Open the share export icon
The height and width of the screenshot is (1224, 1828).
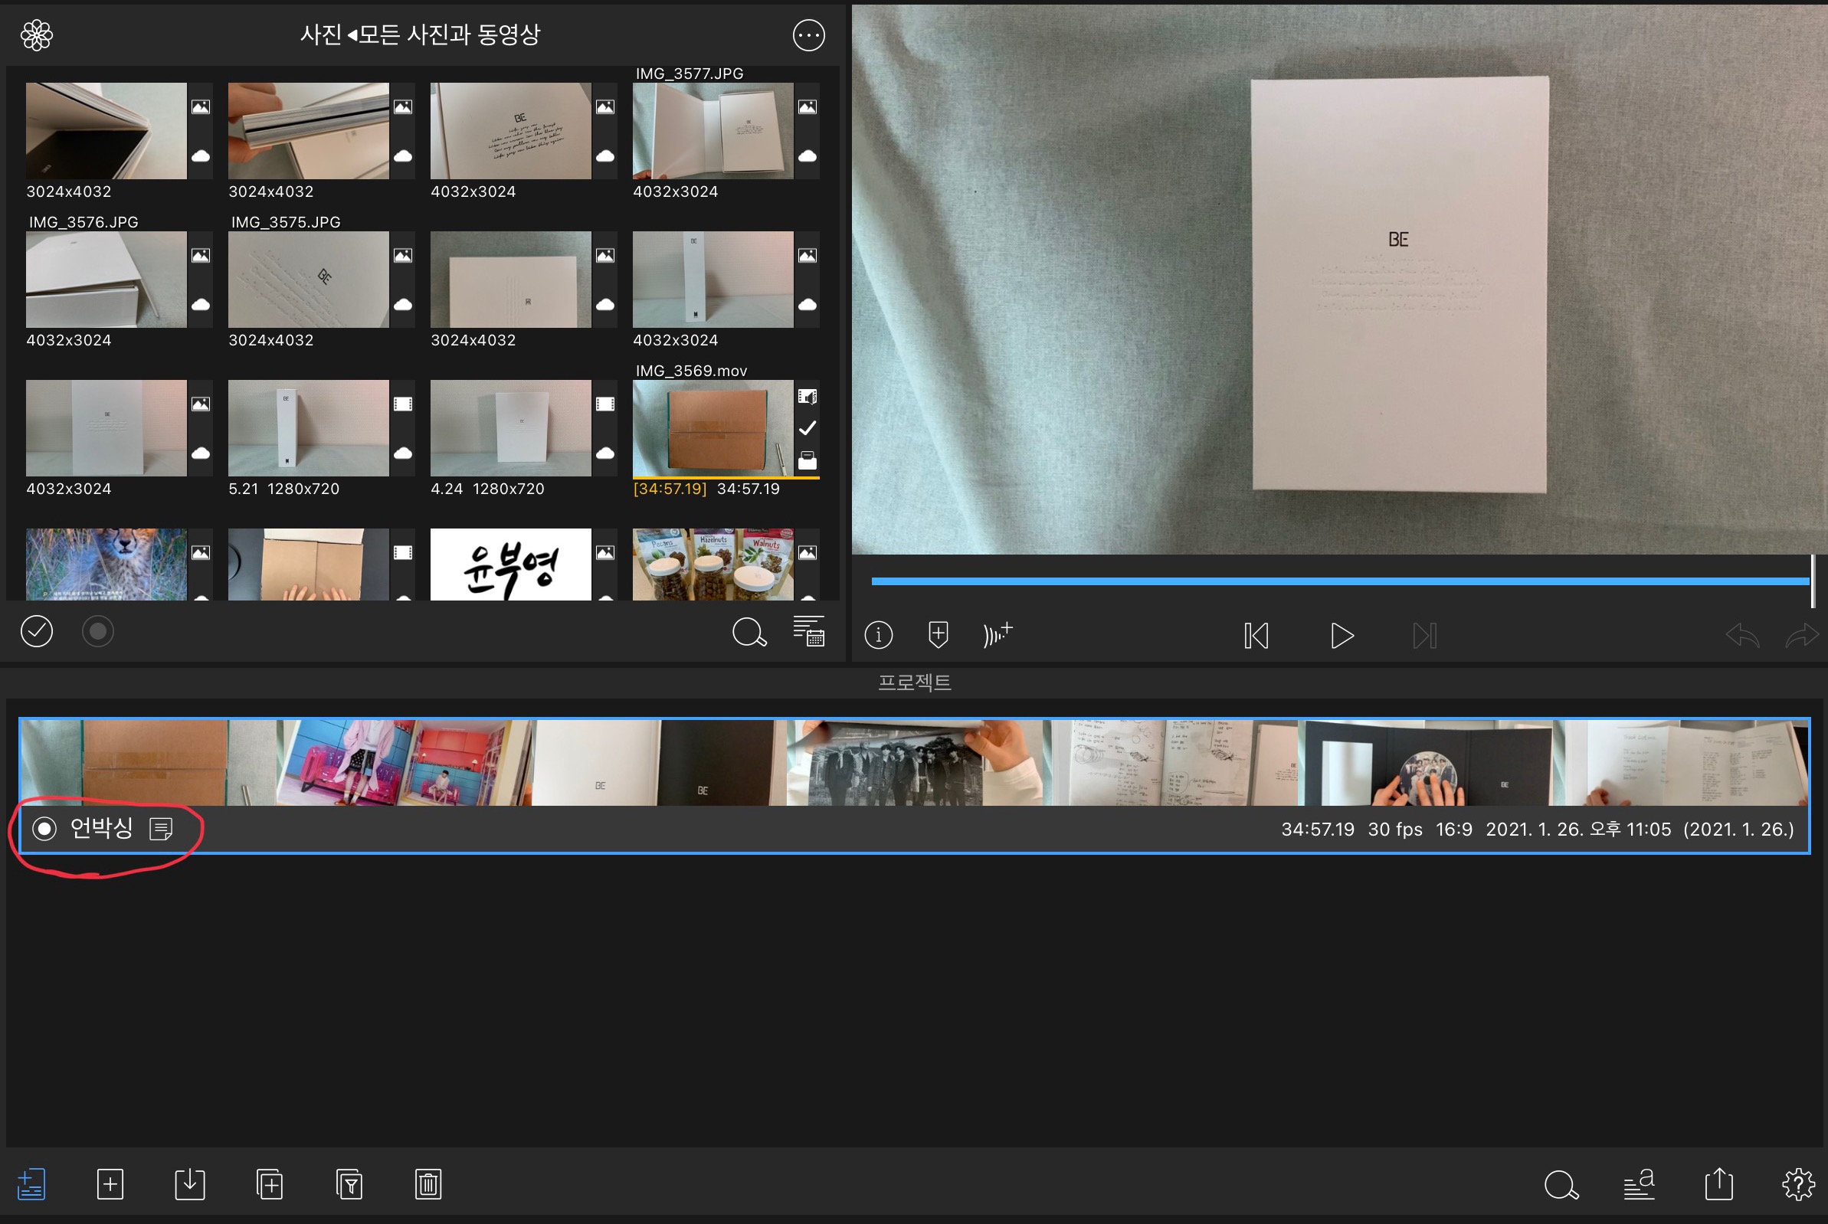point(1718,1184)
